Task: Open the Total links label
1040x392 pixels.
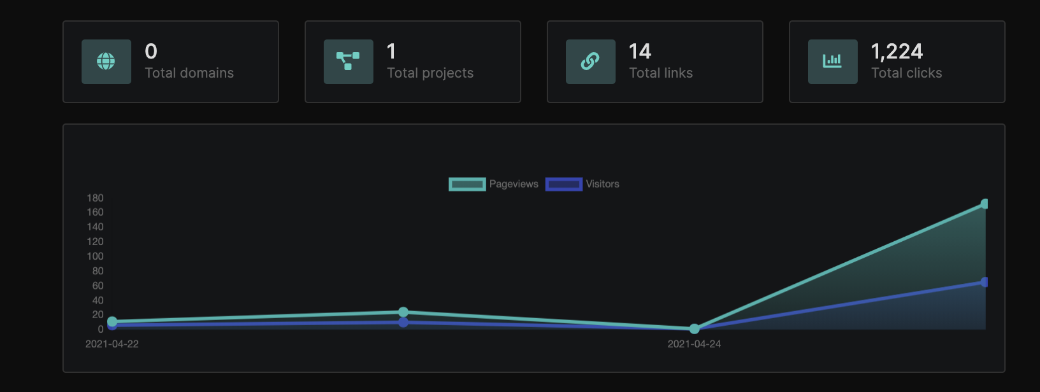Action: tap(661, 73)
